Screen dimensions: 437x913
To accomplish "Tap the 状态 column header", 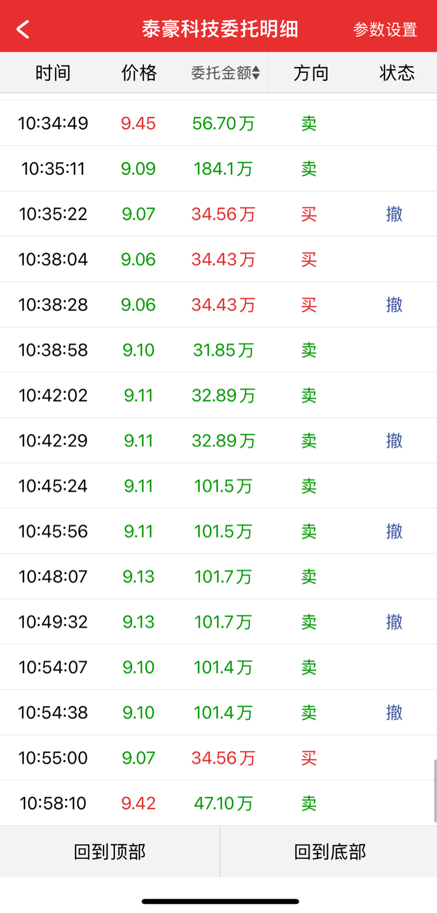I will click(397, 73).
